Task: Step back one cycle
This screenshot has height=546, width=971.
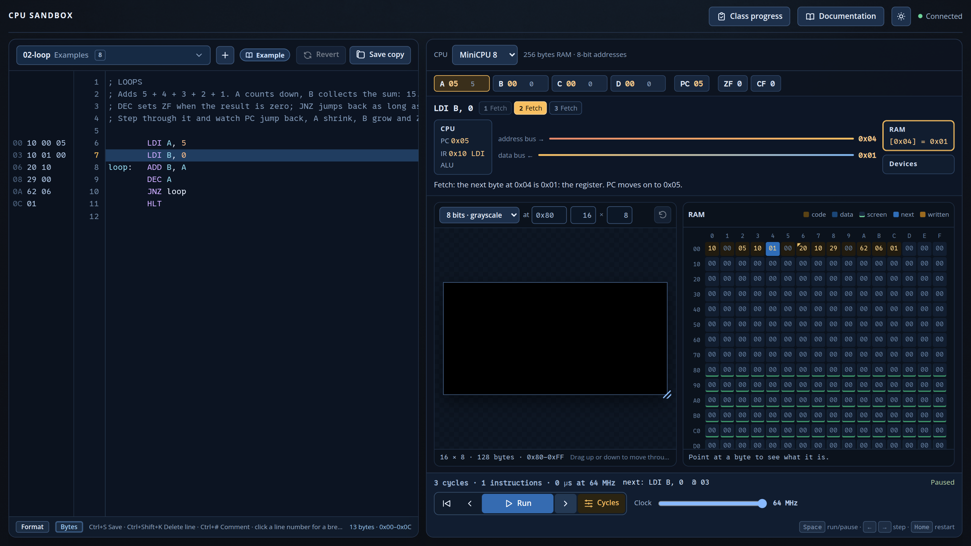Action: pyautogui.click(x=470, y=503)
